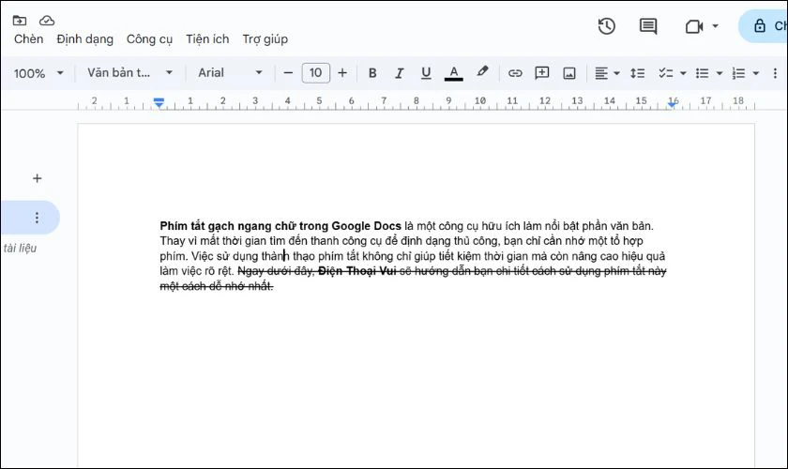Open the text color picker
Screen dimensions: 788x469
(454, 73)
